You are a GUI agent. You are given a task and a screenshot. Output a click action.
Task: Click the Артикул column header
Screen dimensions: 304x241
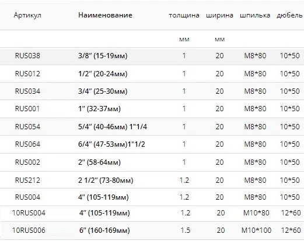(27, 15)
